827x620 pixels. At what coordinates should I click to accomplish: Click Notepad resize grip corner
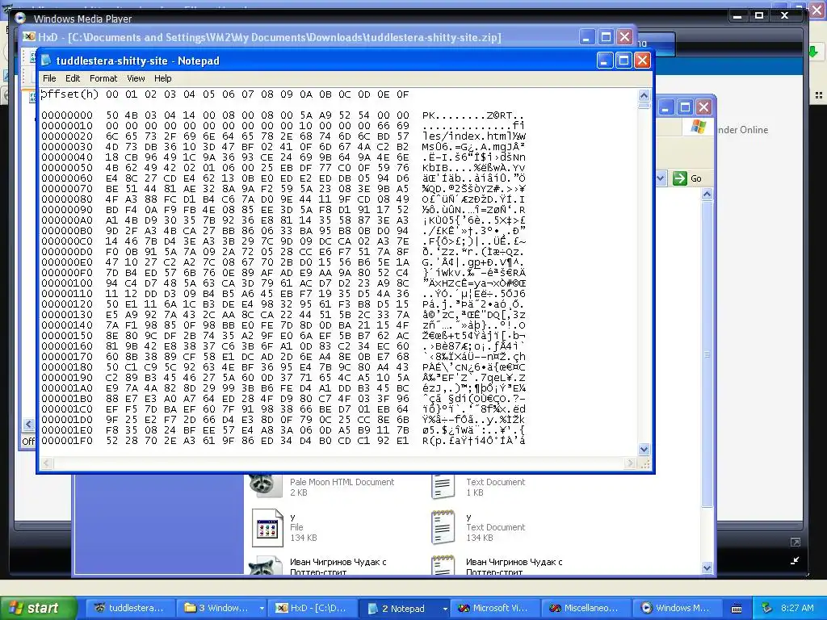(644, 464)
